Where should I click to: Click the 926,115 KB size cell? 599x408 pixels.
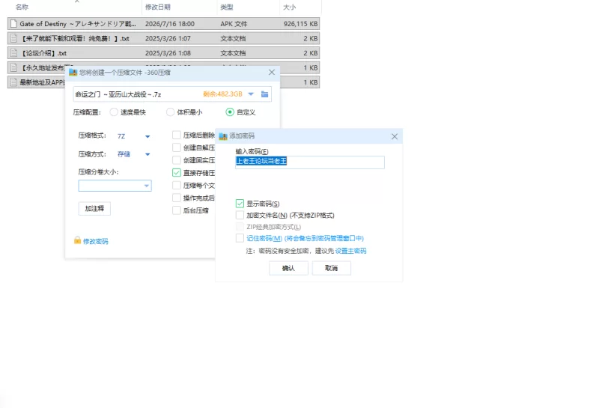(x=300, y=24)
